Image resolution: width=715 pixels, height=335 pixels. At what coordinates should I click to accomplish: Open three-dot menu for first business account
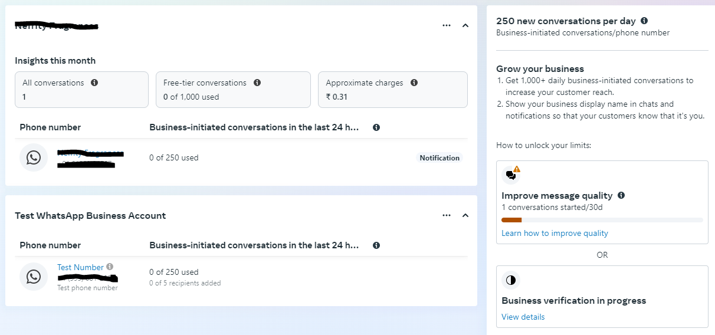pyautogui.click(x=447, y=25)
